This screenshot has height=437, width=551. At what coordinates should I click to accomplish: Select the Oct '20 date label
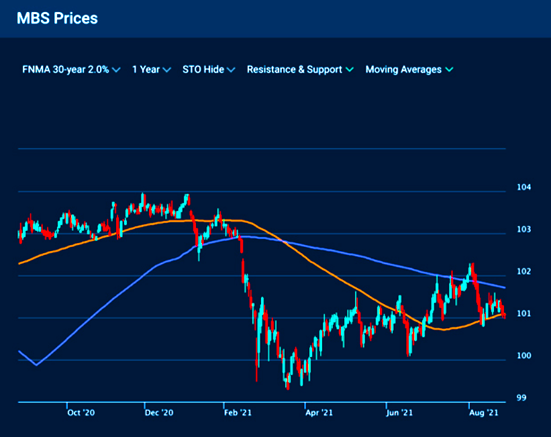81,413
